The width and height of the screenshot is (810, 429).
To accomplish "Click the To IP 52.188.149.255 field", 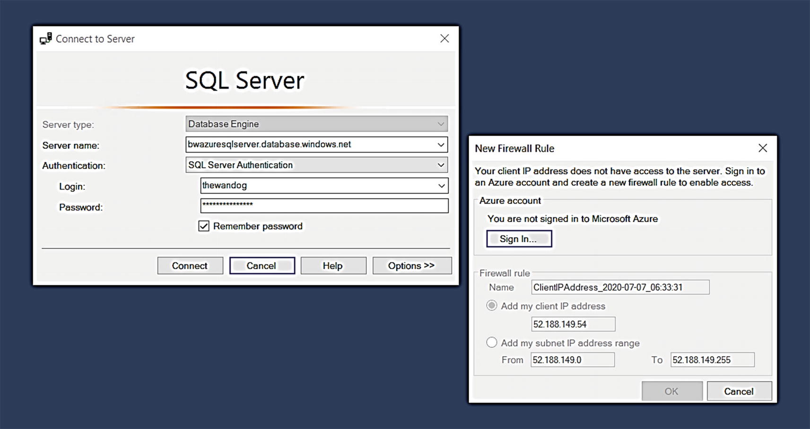I will tap(713, 360).
